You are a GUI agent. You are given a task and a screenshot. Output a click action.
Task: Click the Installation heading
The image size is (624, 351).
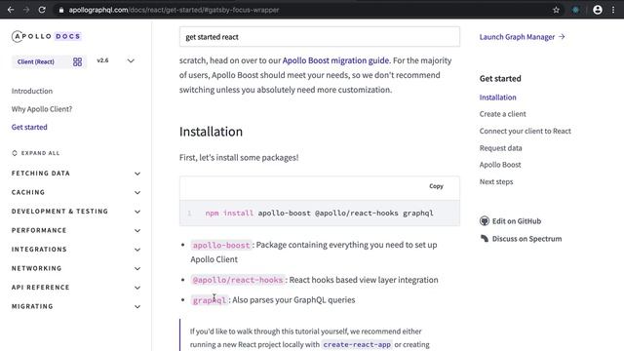(x=211, y=132)
